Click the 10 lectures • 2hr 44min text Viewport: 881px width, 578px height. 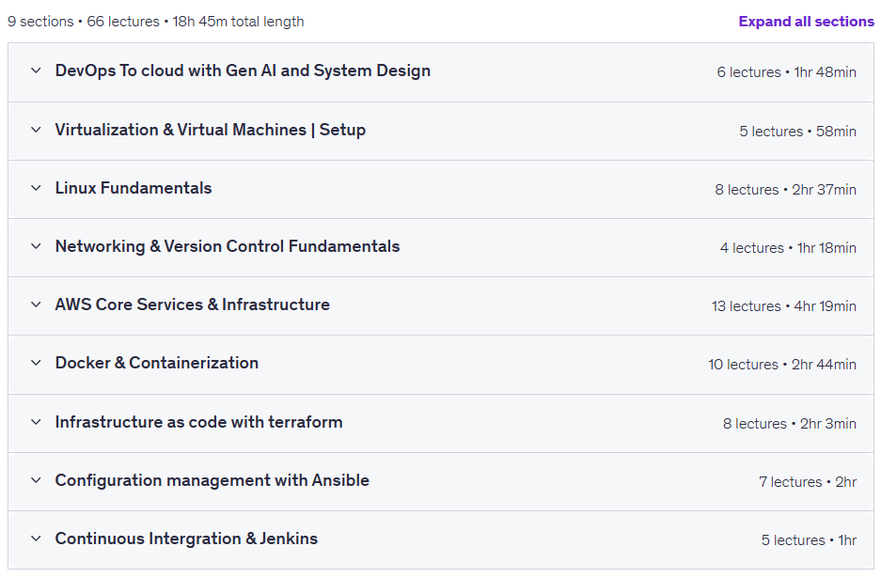(x=781, y=365)
